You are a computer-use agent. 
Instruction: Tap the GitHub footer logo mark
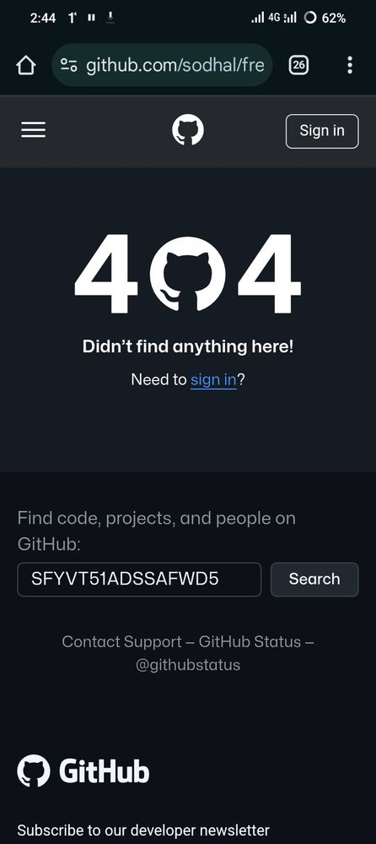pos(34,770)
